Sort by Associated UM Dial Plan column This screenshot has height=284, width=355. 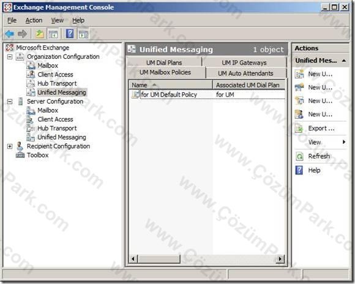tap(249, 85)
